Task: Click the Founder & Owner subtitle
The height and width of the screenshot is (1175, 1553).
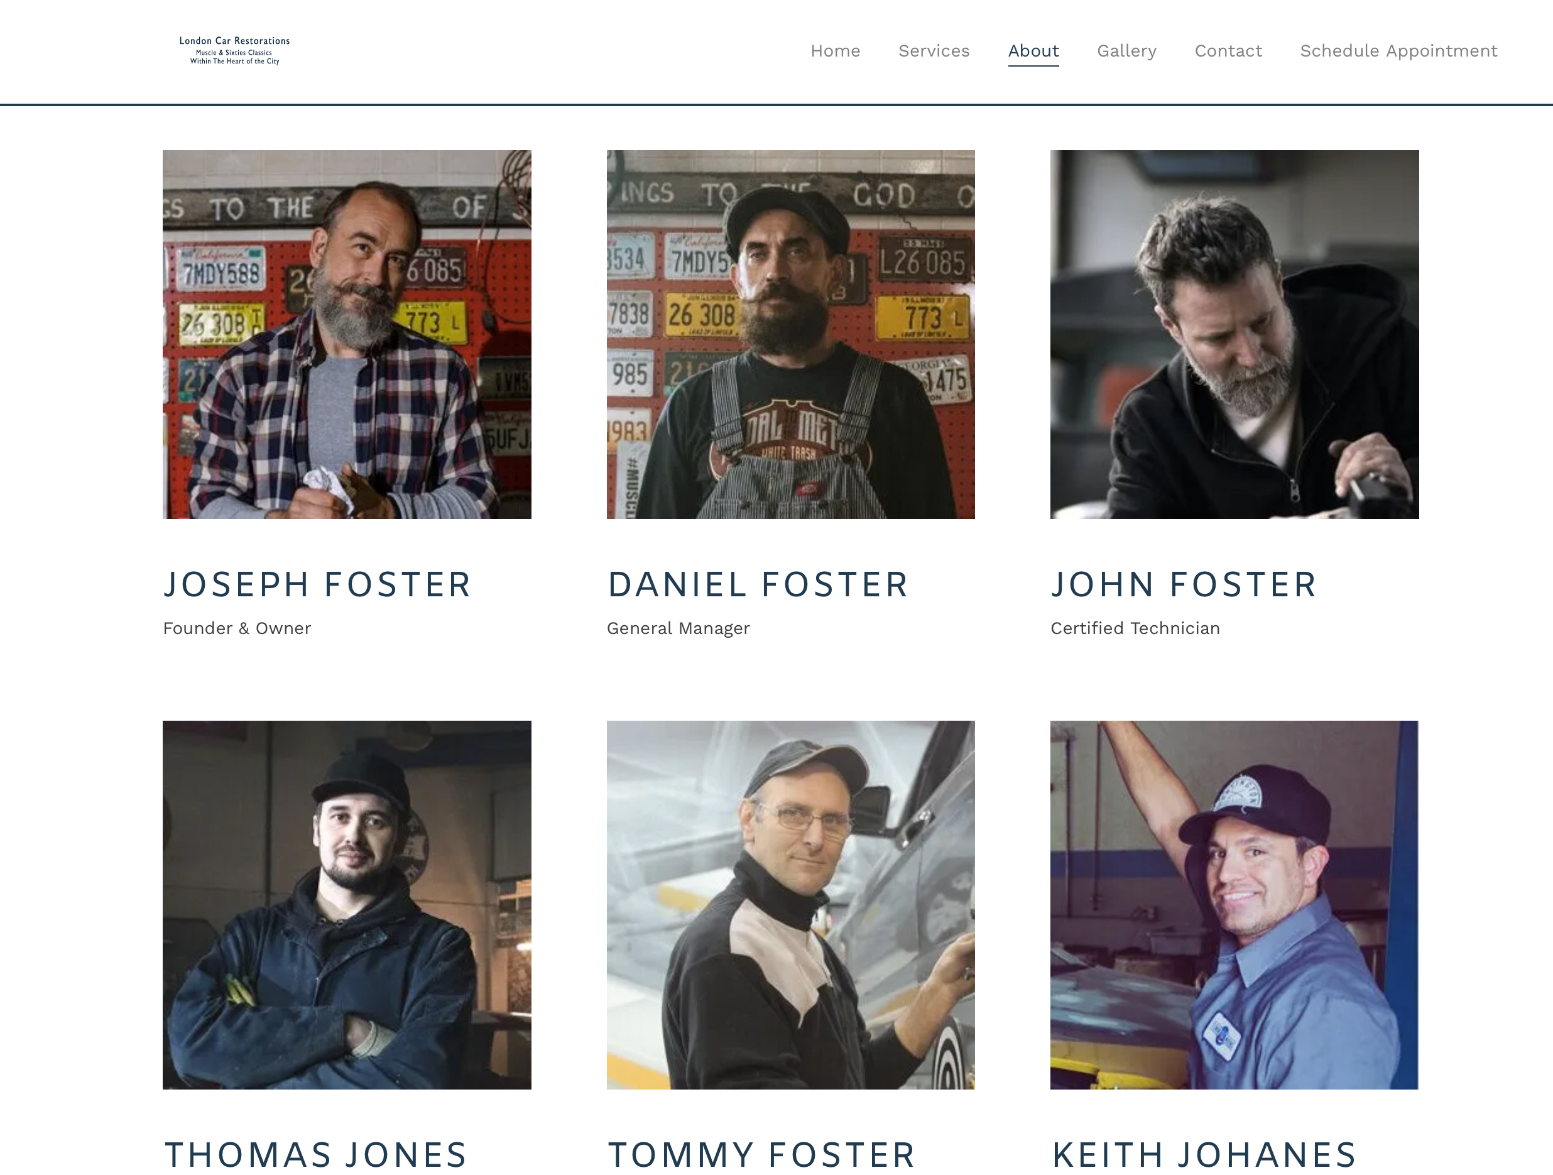Action: pos(237,628)
